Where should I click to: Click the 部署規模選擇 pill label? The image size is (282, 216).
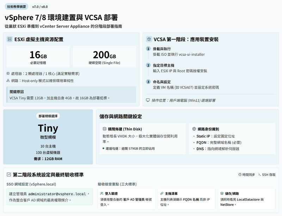tap(48, 116)
